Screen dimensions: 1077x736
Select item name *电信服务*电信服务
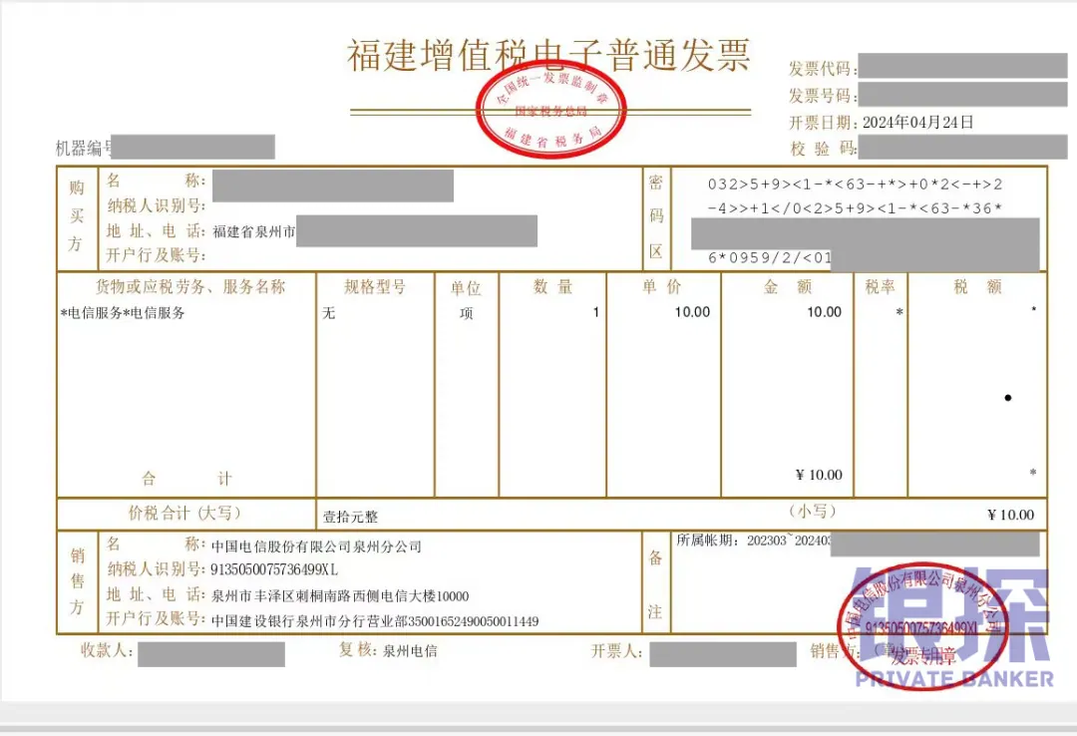tap(123, 313)
